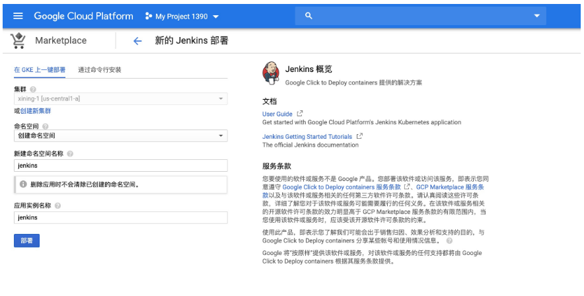Image resolution: width=584 pixels, height=296 pixels.
Task: Open help icon beside 新建命名空间名称
Action: pos(70,153)
